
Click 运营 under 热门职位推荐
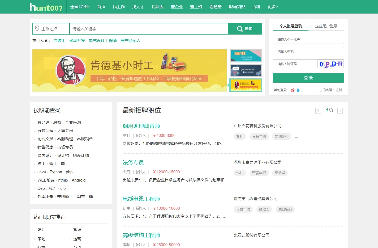click(x=77, y=239)
